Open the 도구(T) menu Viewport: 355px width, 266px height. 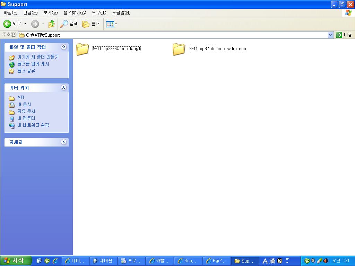tap(99, 13)
